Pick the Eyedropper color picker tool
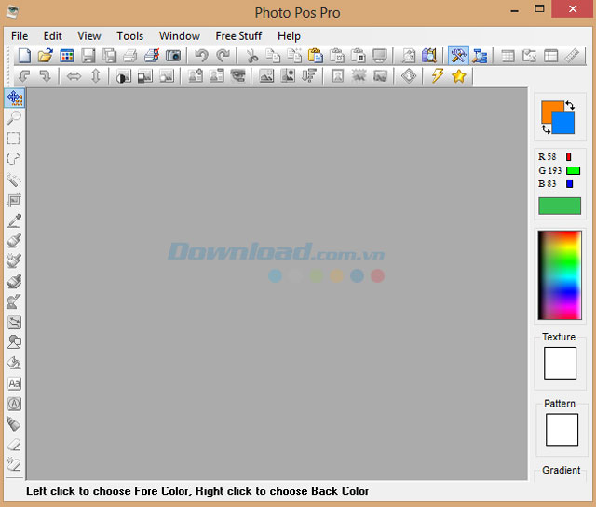The width and height of the screenshot is (596, 507). [14, 220]
